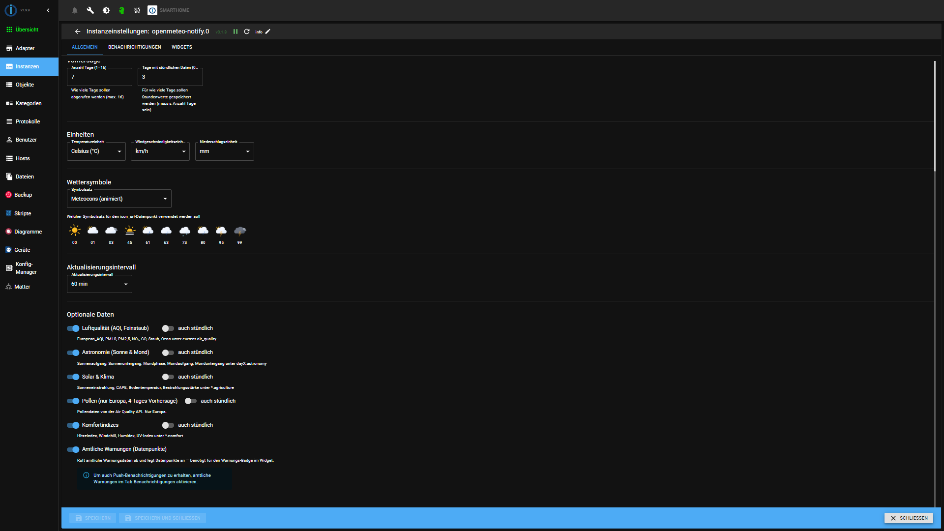Enable hourly data for Luftqualität
The width and height of the screenshot is (944, 531).
pos(168,328)
